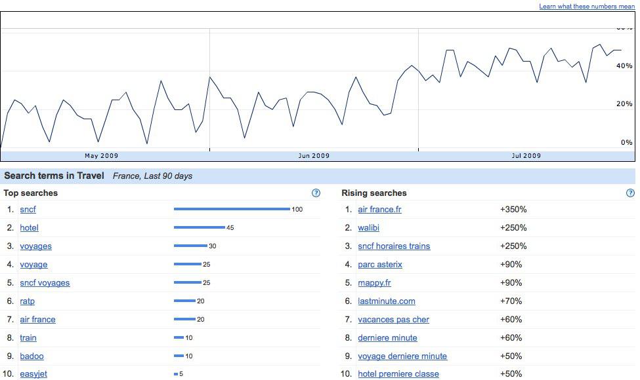Open the 'derniere minute' rising search
Screen dimensions: 640x380
tap(387, 337)
